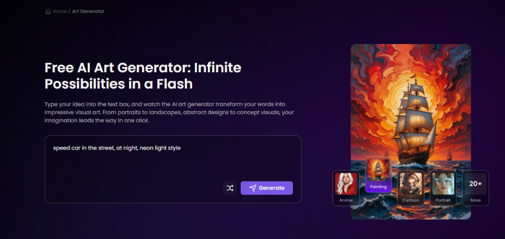Go to Home breadcrumb link
The width and height of the screenshot is (505, 239).
pos(59,11)
